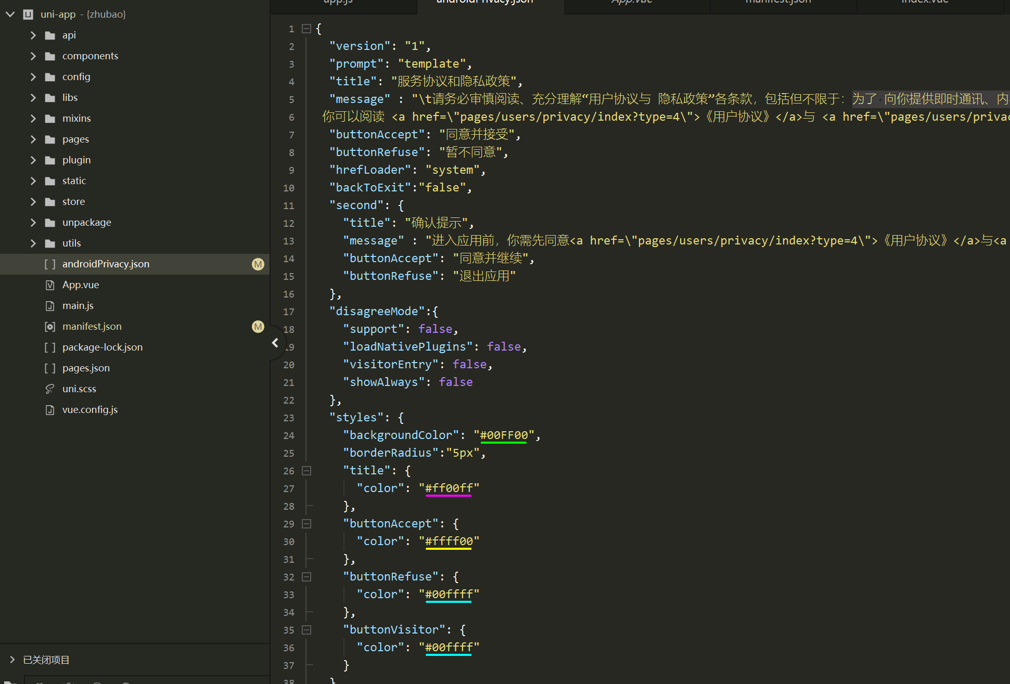1010x684 pixels.
Task: Click the utils folder icon
Action: click(x=50, y=243)
